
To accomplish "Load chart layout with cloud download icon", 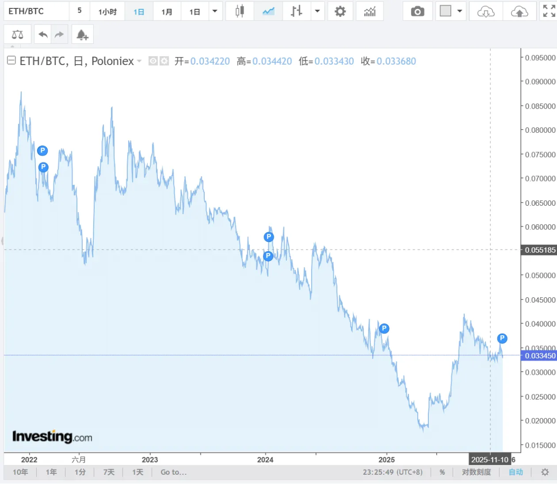I will pyautogui.click(x=486, y=11).
